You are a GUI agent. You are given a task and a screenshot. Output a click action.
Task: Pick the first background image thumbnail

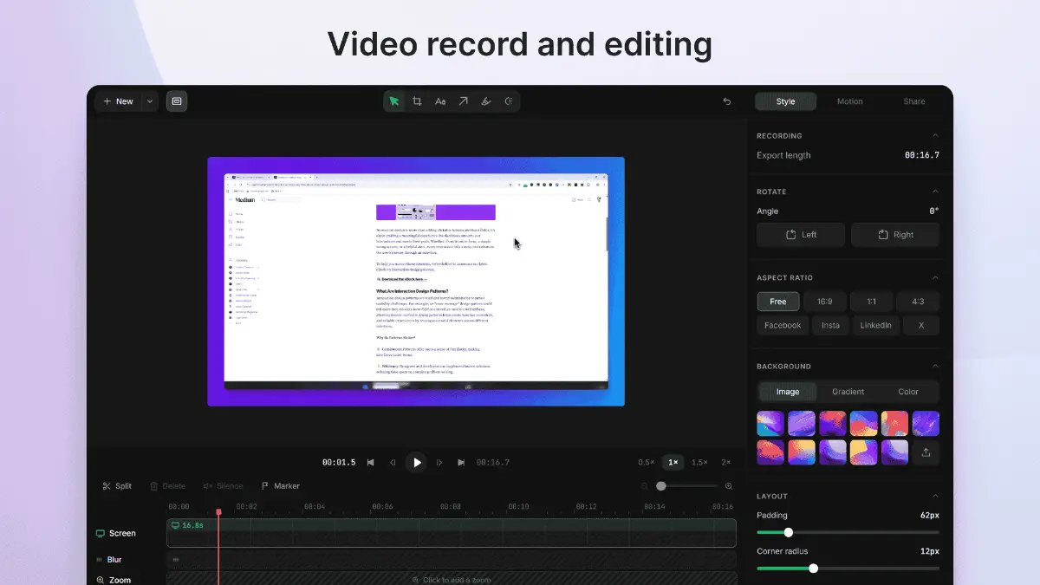(x=770, y=423)
